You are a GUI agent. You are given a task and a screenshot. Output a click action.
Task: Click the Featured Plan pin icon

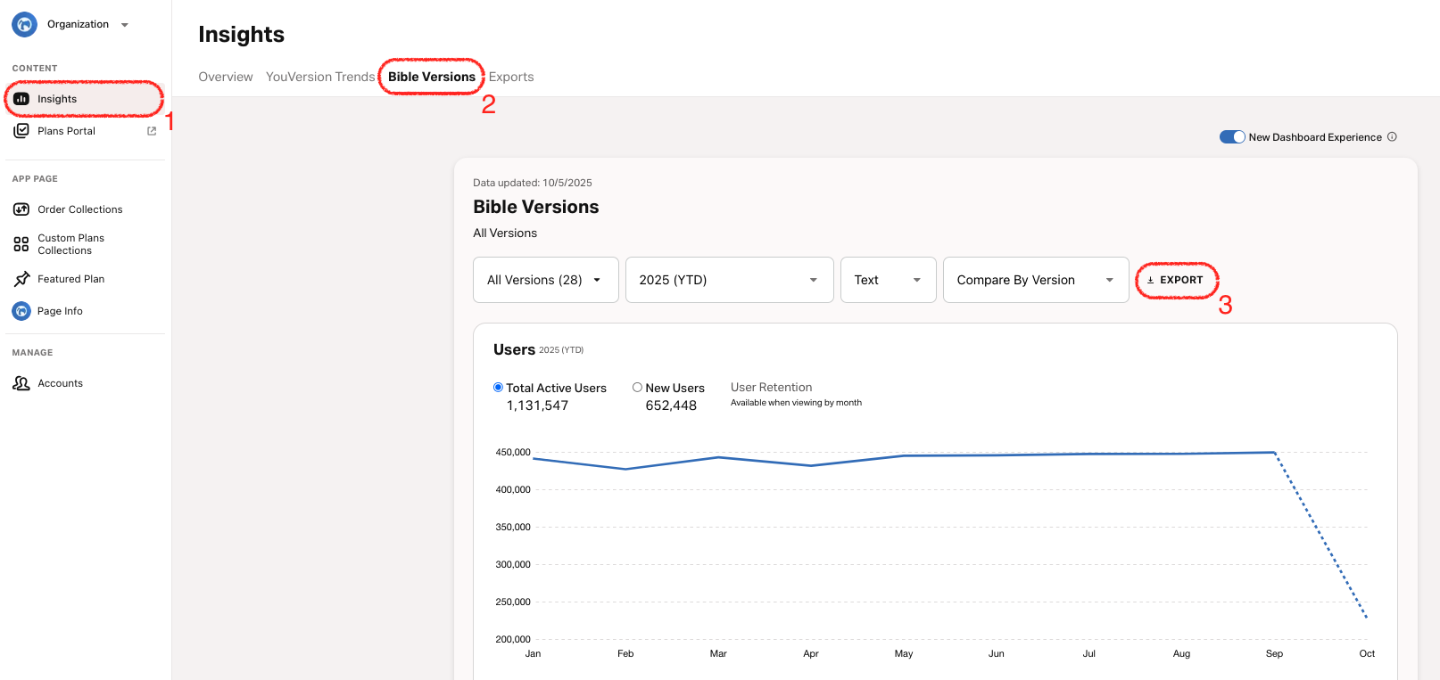click(x=21, y=279)
